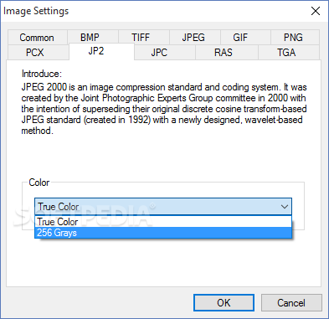The image size is (329, 319).
Task: Collapse the Color combo box arrow
Action: (x=285, y=207)
